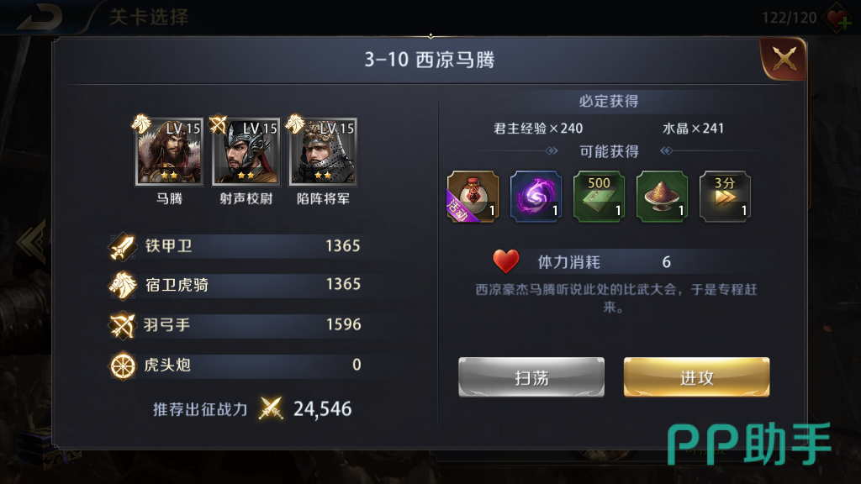
Task: Tap the 虎头炮 wheel troop icon
Action: pyautogui.click(x=122, y=366)
